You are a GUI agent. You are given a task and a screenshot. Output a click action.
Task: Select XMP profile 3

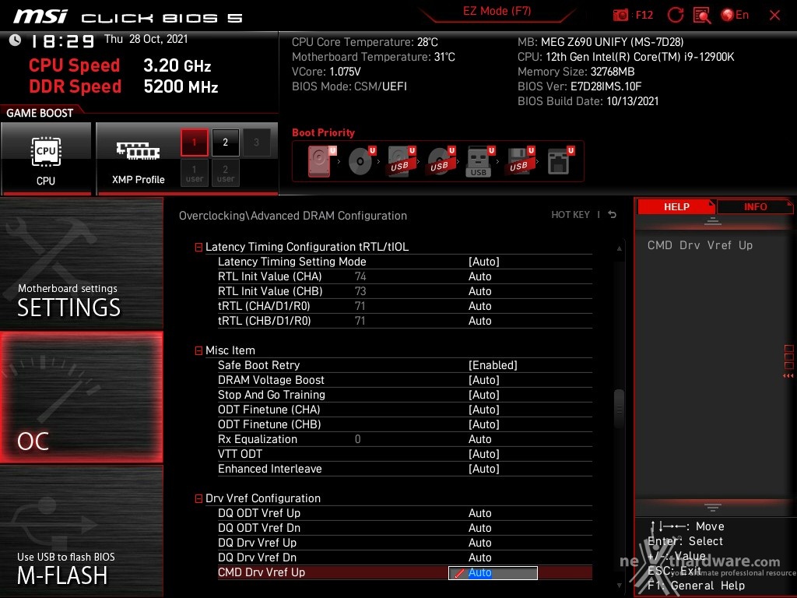tap(256, 142)
